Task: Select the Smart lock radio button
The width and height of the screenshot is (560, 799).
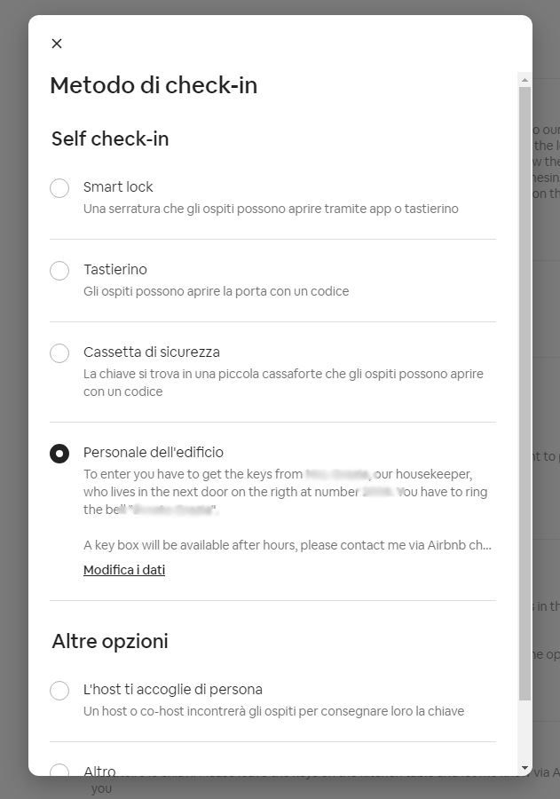Action: (59, 188)
